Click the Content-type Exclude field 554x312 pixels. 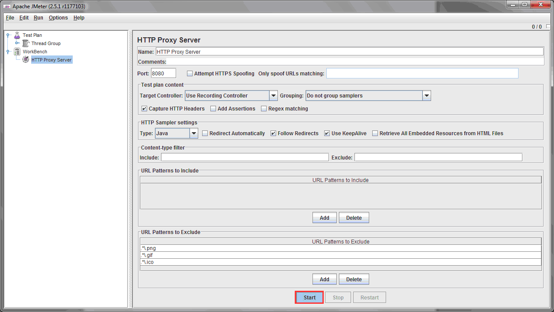tap(438, 157)
